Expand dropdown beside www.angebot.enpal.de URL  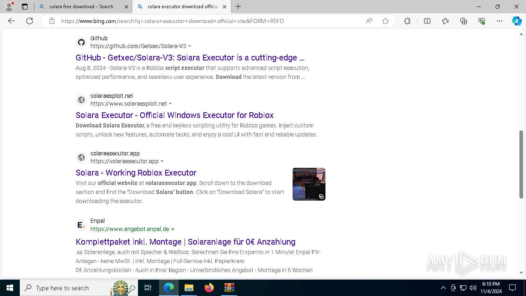click(x=173, y=229)
